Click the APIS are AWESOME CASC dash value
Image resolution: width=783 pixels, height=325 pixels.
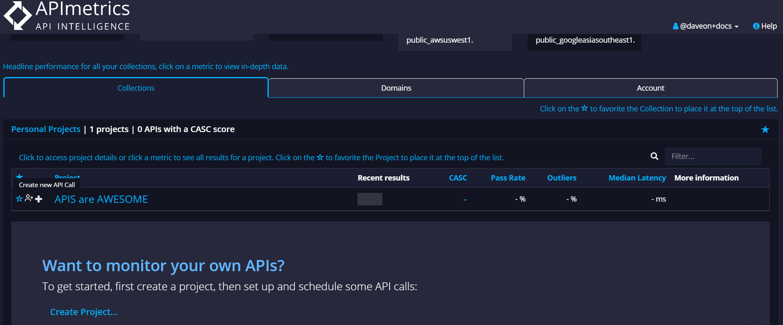[465, 200]
